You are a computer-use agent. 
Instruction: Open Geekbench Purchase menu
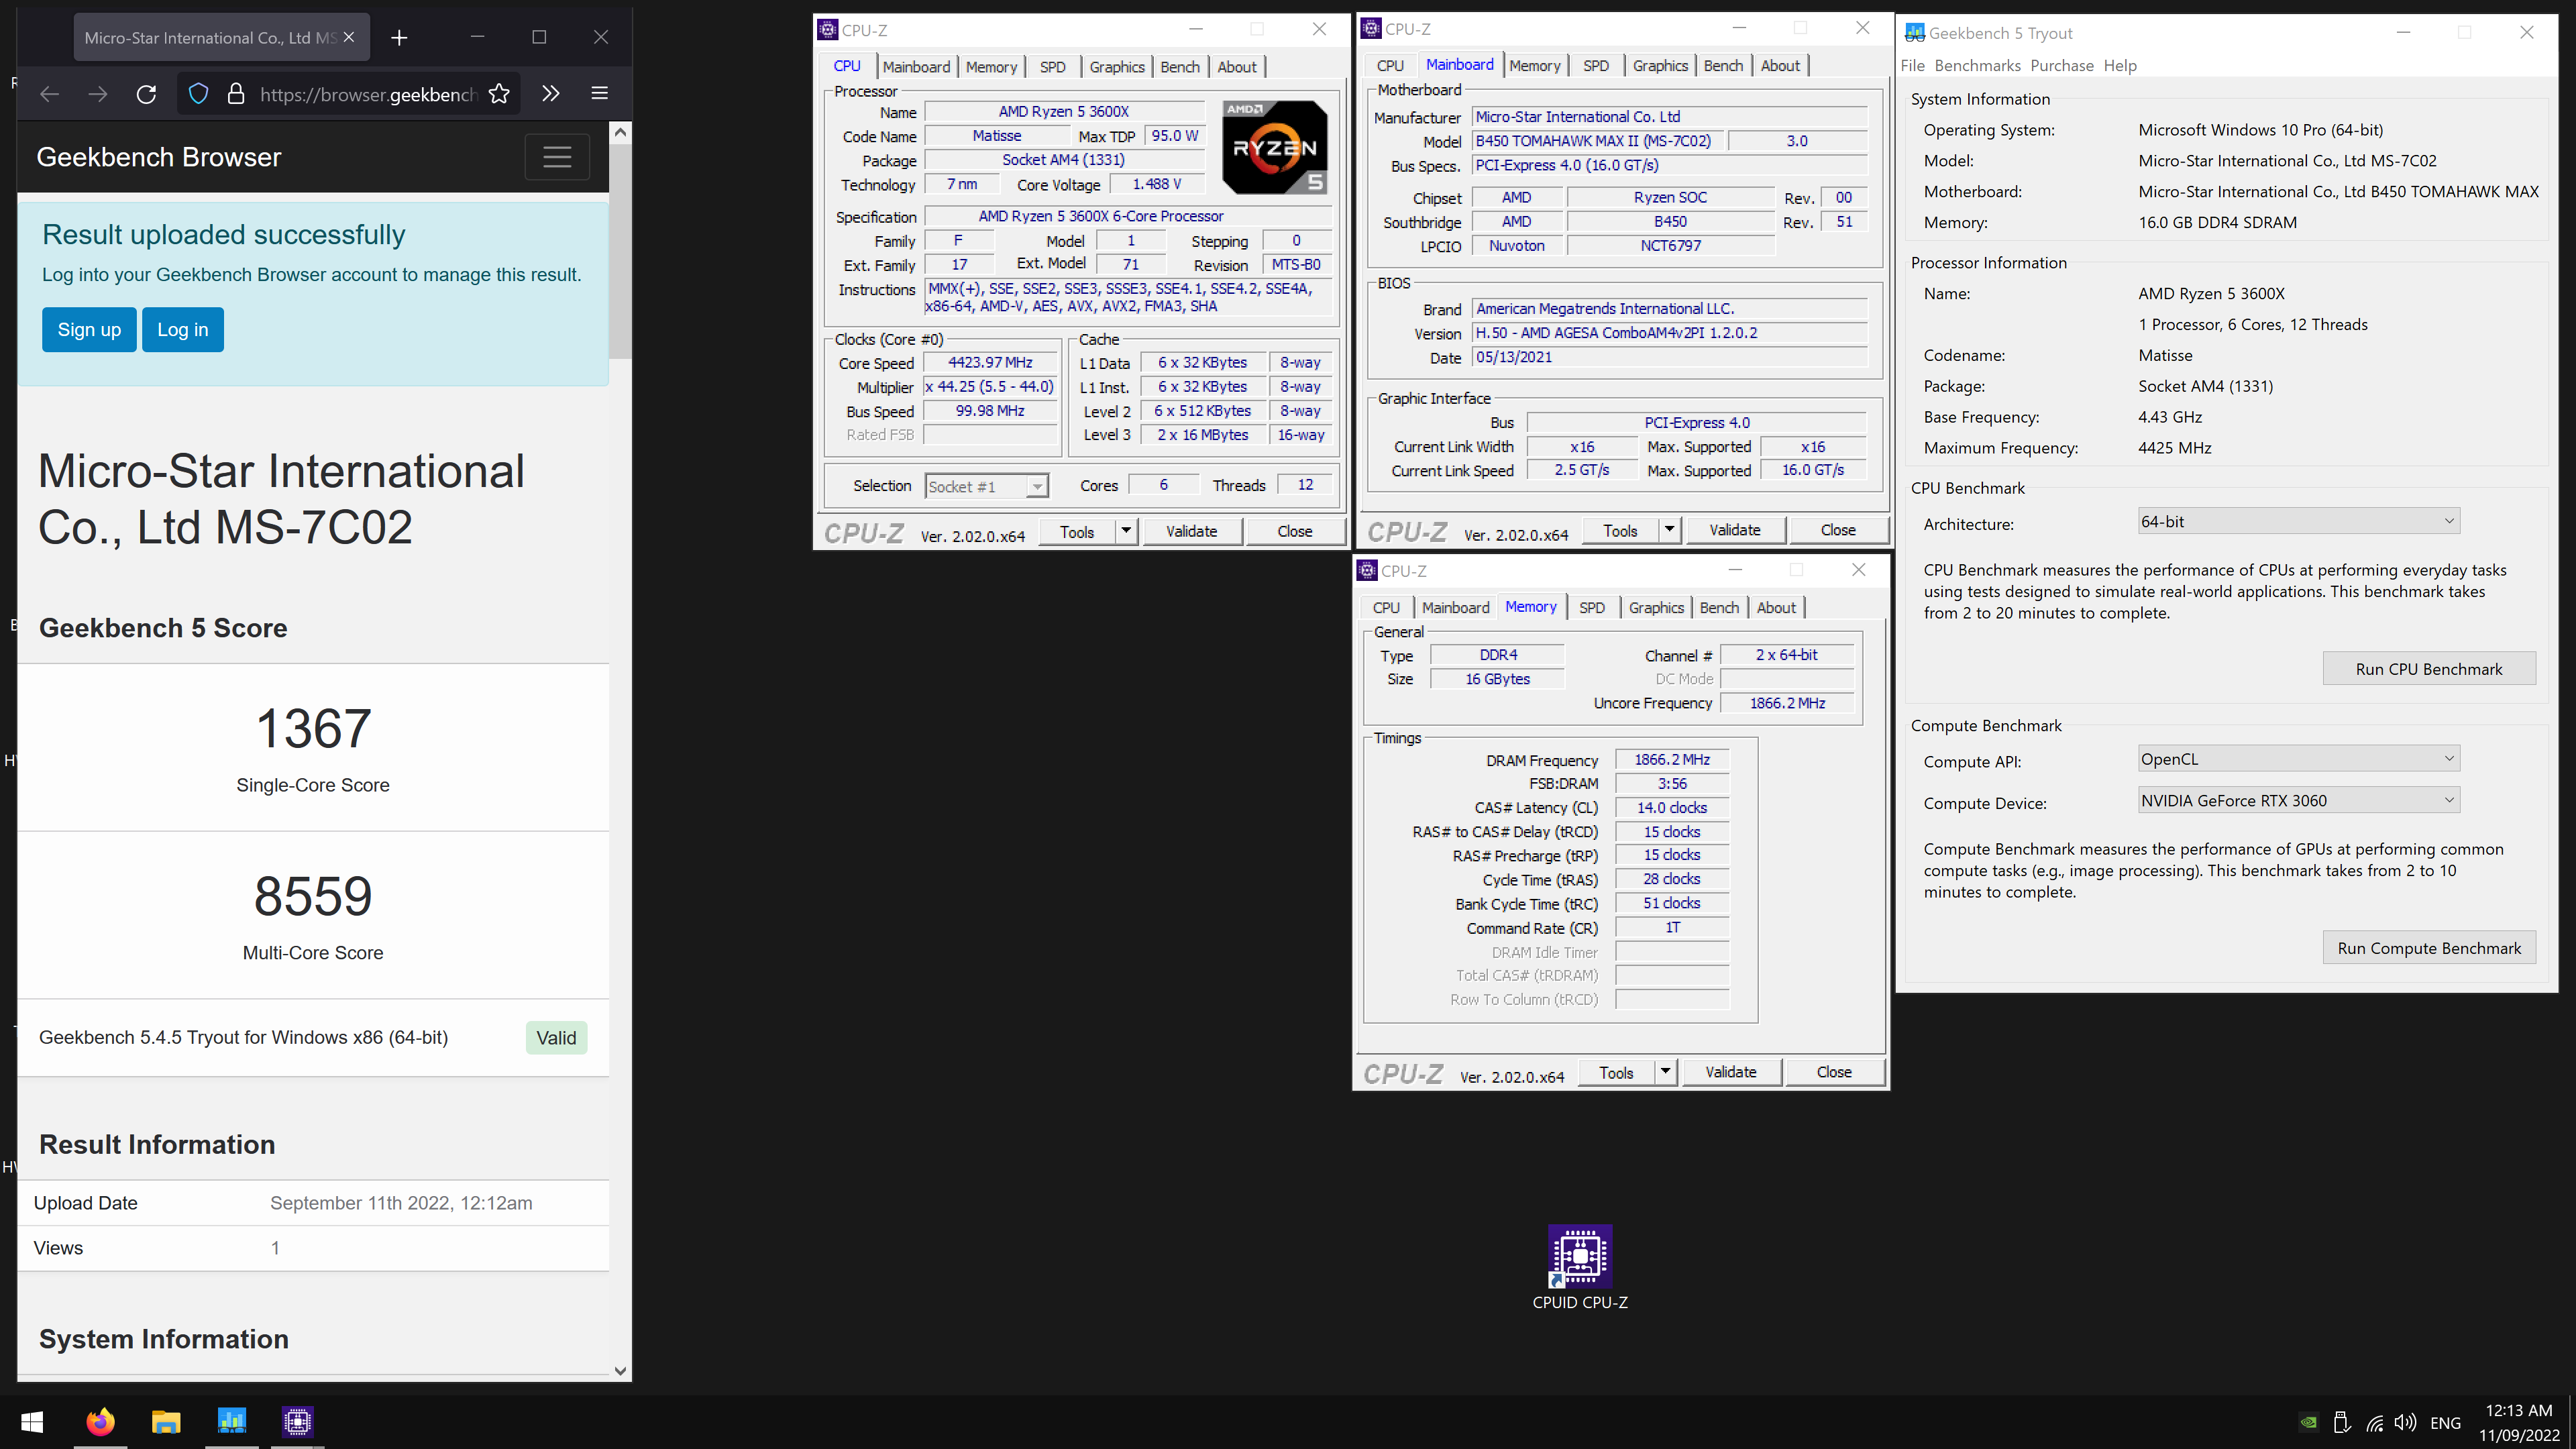pyautogui.click(x=2061, y=66)
